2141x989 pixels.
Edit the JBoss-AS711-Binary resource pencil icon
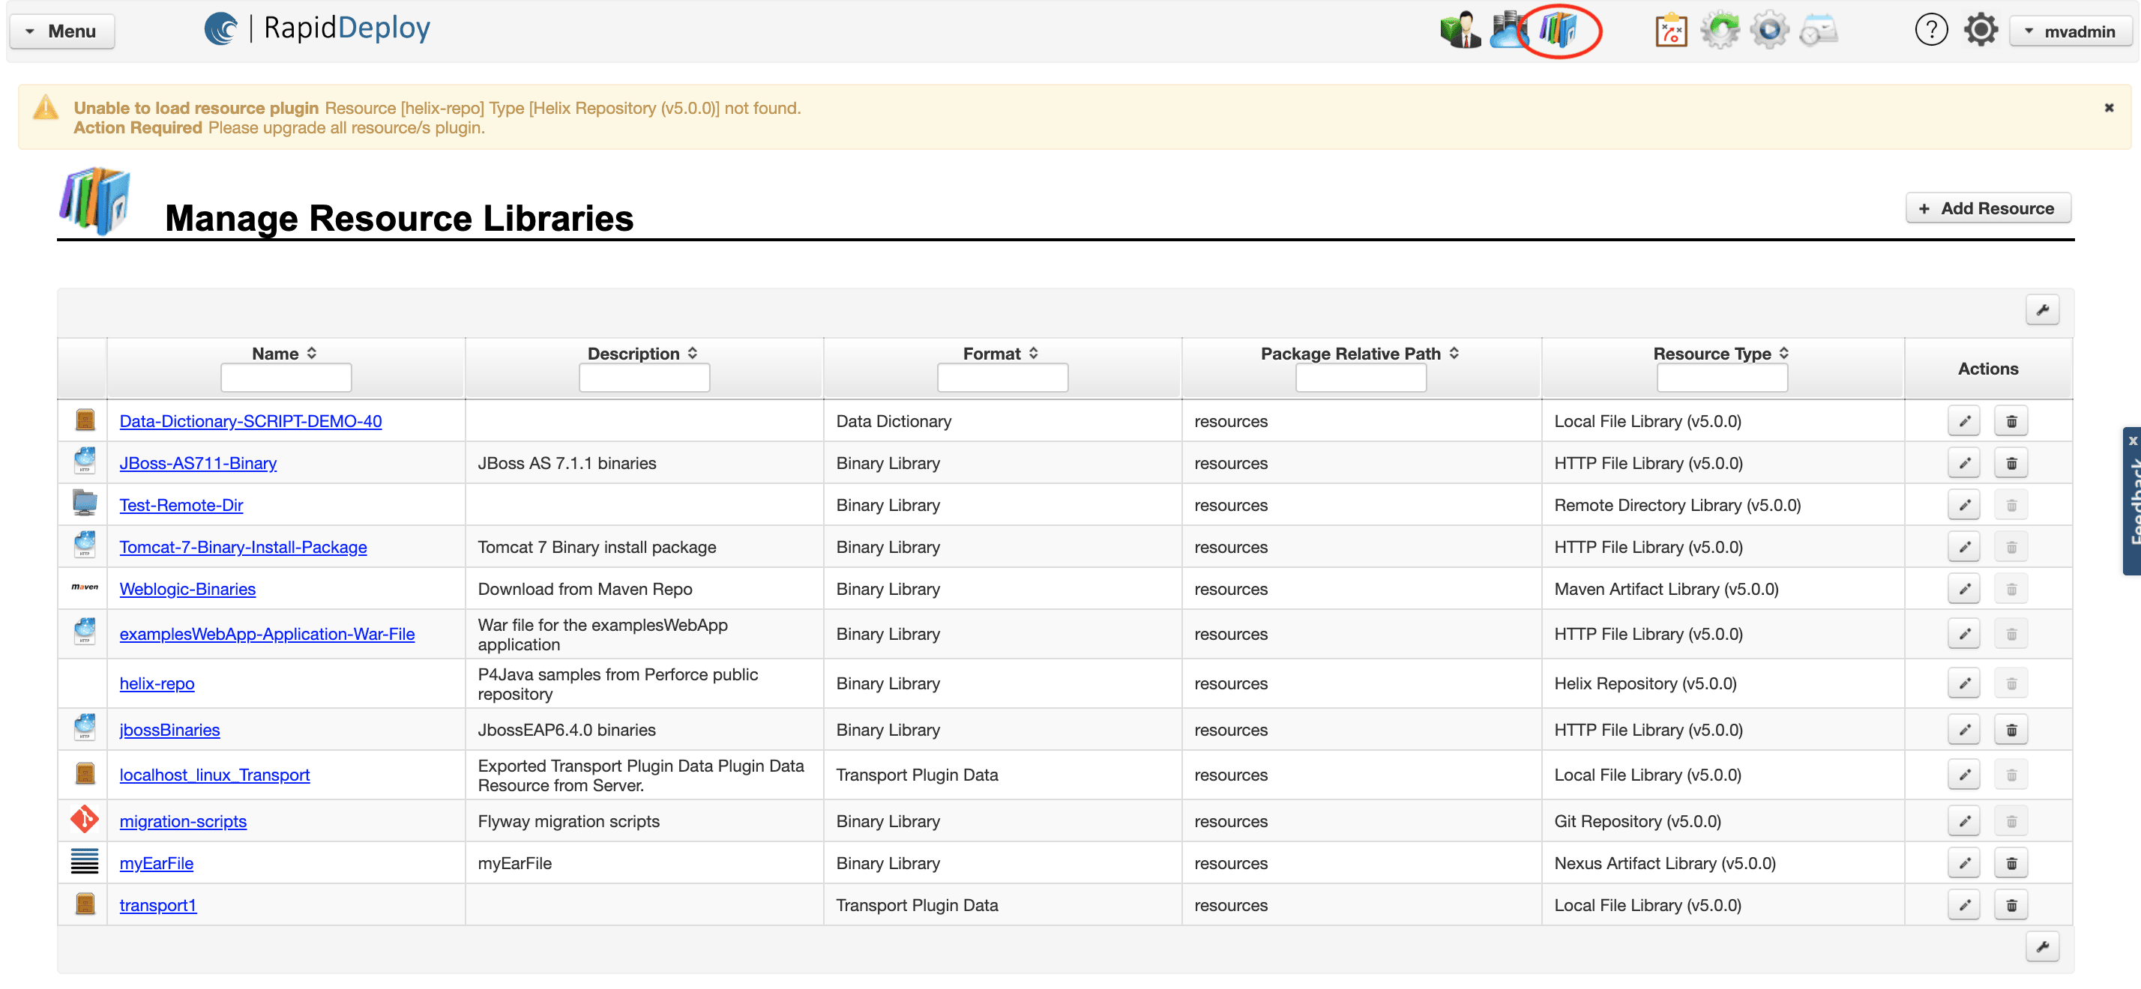tap(1964, 463)
